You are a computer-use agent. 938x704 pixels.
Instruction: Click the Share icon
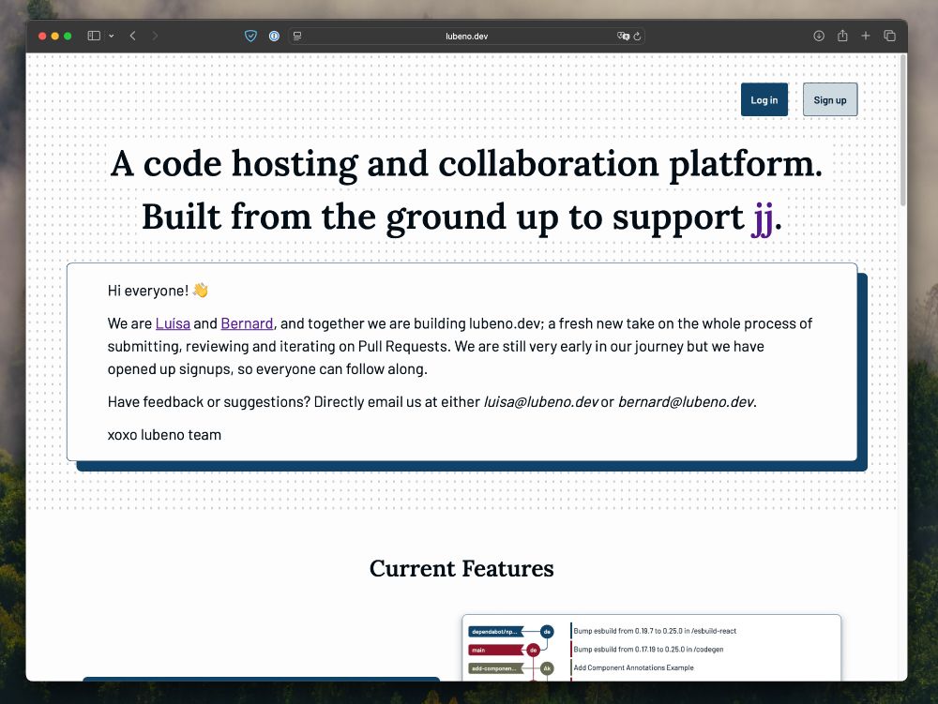tap(842, 36)
